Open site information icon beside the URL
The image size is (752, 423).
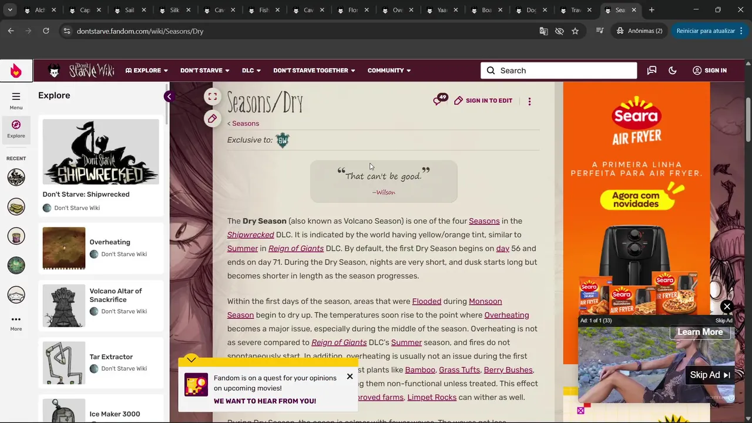pyautogui.click(x=66, y=31)
